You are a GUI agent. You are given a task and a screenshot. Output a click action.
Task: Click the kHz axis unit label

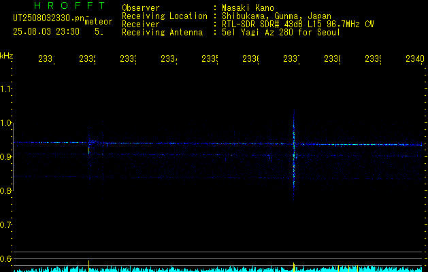click(6, 56)
